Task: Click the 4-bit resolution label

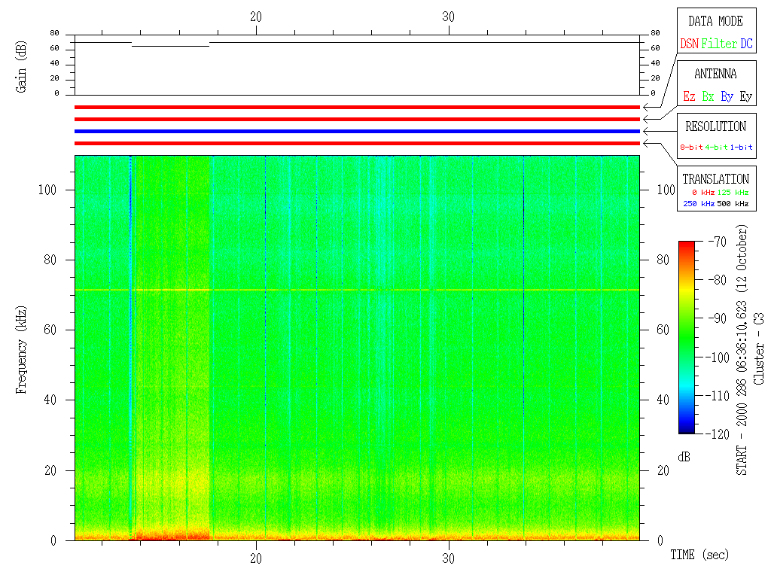Action: click(x=717, y=148)
